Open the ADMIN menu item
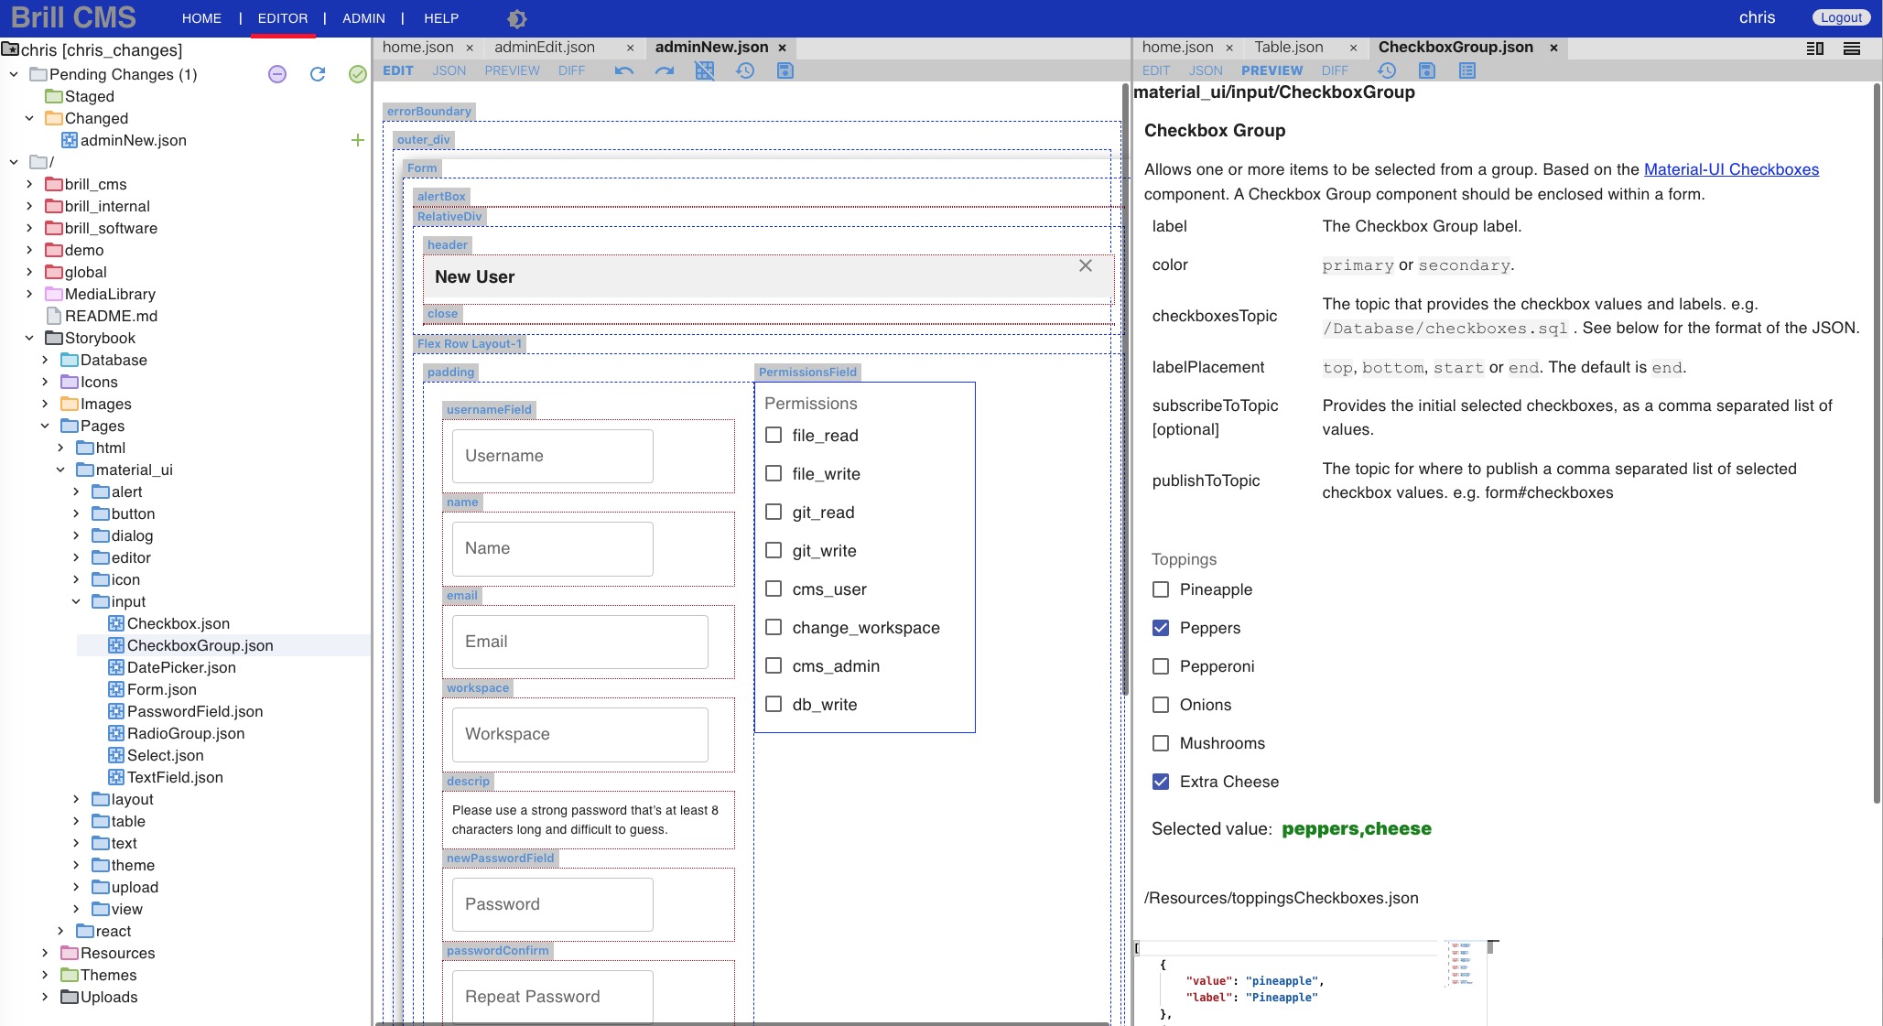1883x1026 pixels. click(x=363, y=18)
